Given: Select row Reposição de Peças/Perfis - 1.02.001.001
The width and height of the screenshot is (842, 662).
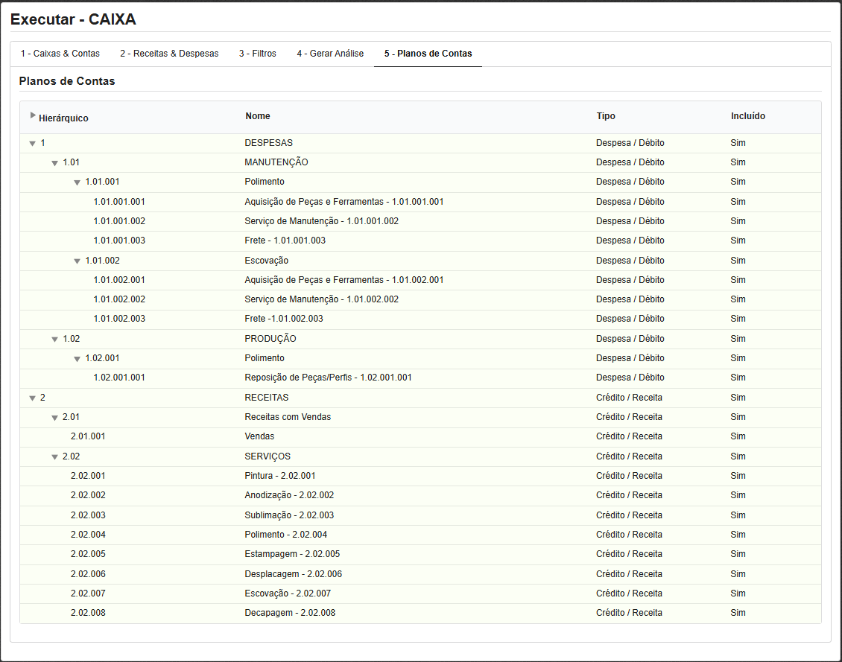Looking at the screenshot, I should point(328,378).
